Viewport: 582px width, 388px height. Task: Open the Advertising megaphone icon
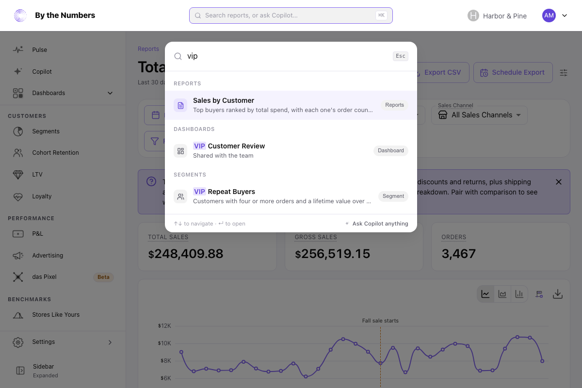tap(18, 256)
